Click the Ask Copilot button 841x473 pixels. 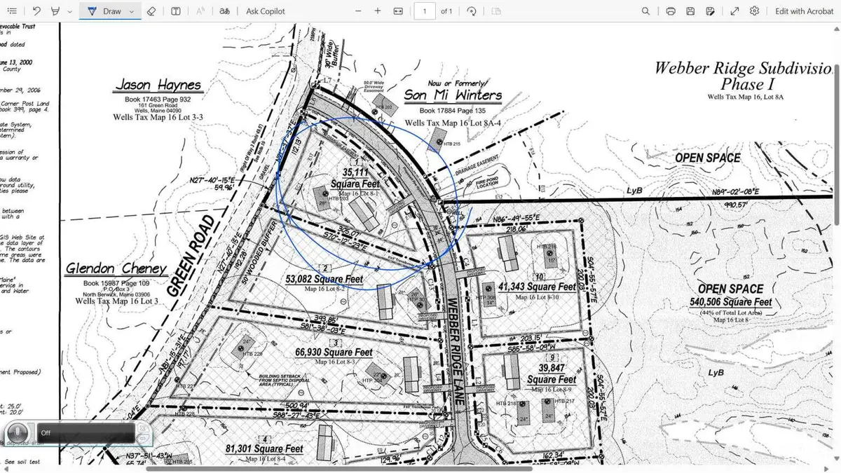point(267,11)
